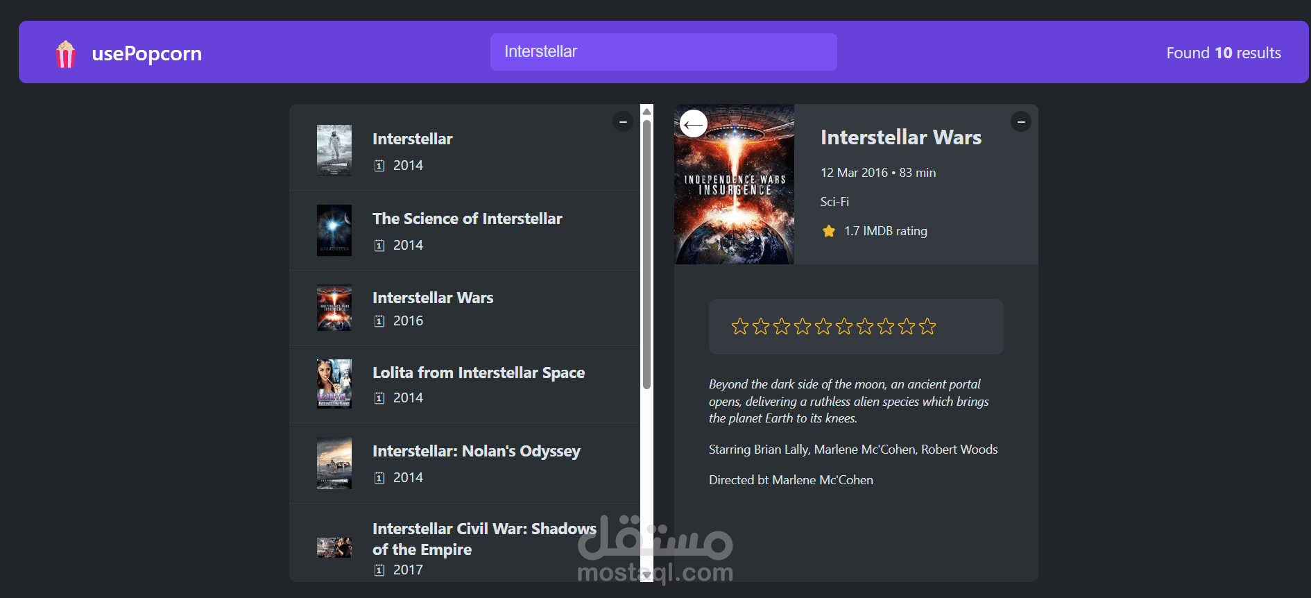Select the Interstellar 2014 poster thumbnail
The height and width of the screenshot is (598, 1311).
click(x=334, y=151)
